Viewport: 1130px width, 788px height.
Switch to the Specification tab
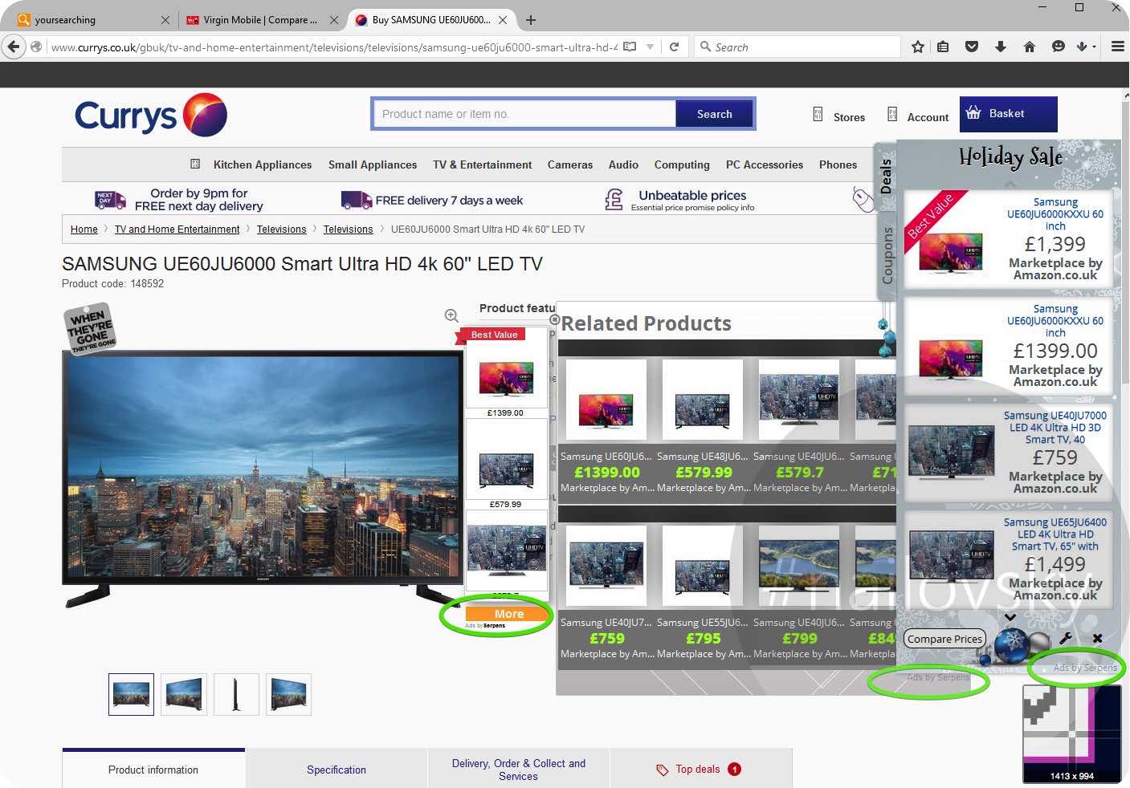336,770
